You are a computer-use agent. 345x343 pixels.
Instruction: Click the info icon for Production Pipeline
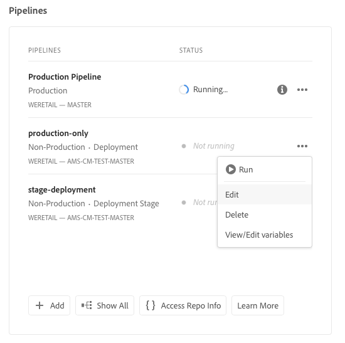(282, 90)
